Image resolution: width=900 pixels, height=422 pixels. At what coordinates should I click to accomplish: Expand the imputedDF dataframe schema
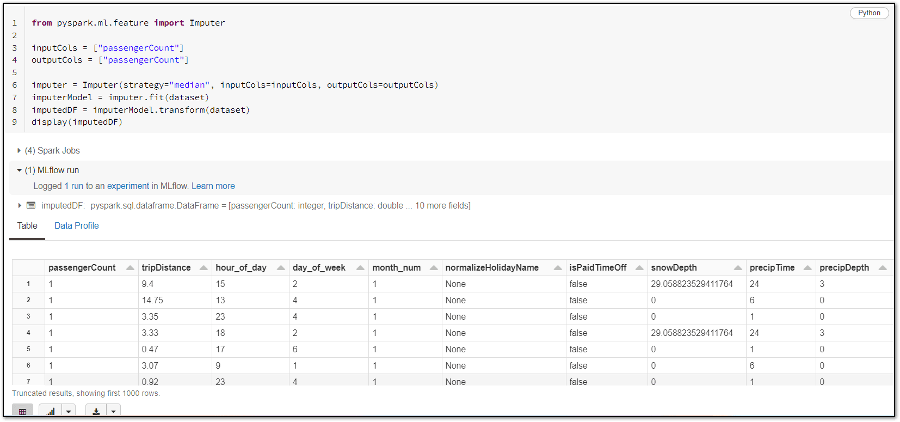click(20, 205)
